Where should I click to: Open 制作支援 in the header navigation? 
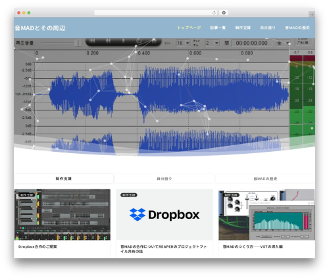point(243,28)
